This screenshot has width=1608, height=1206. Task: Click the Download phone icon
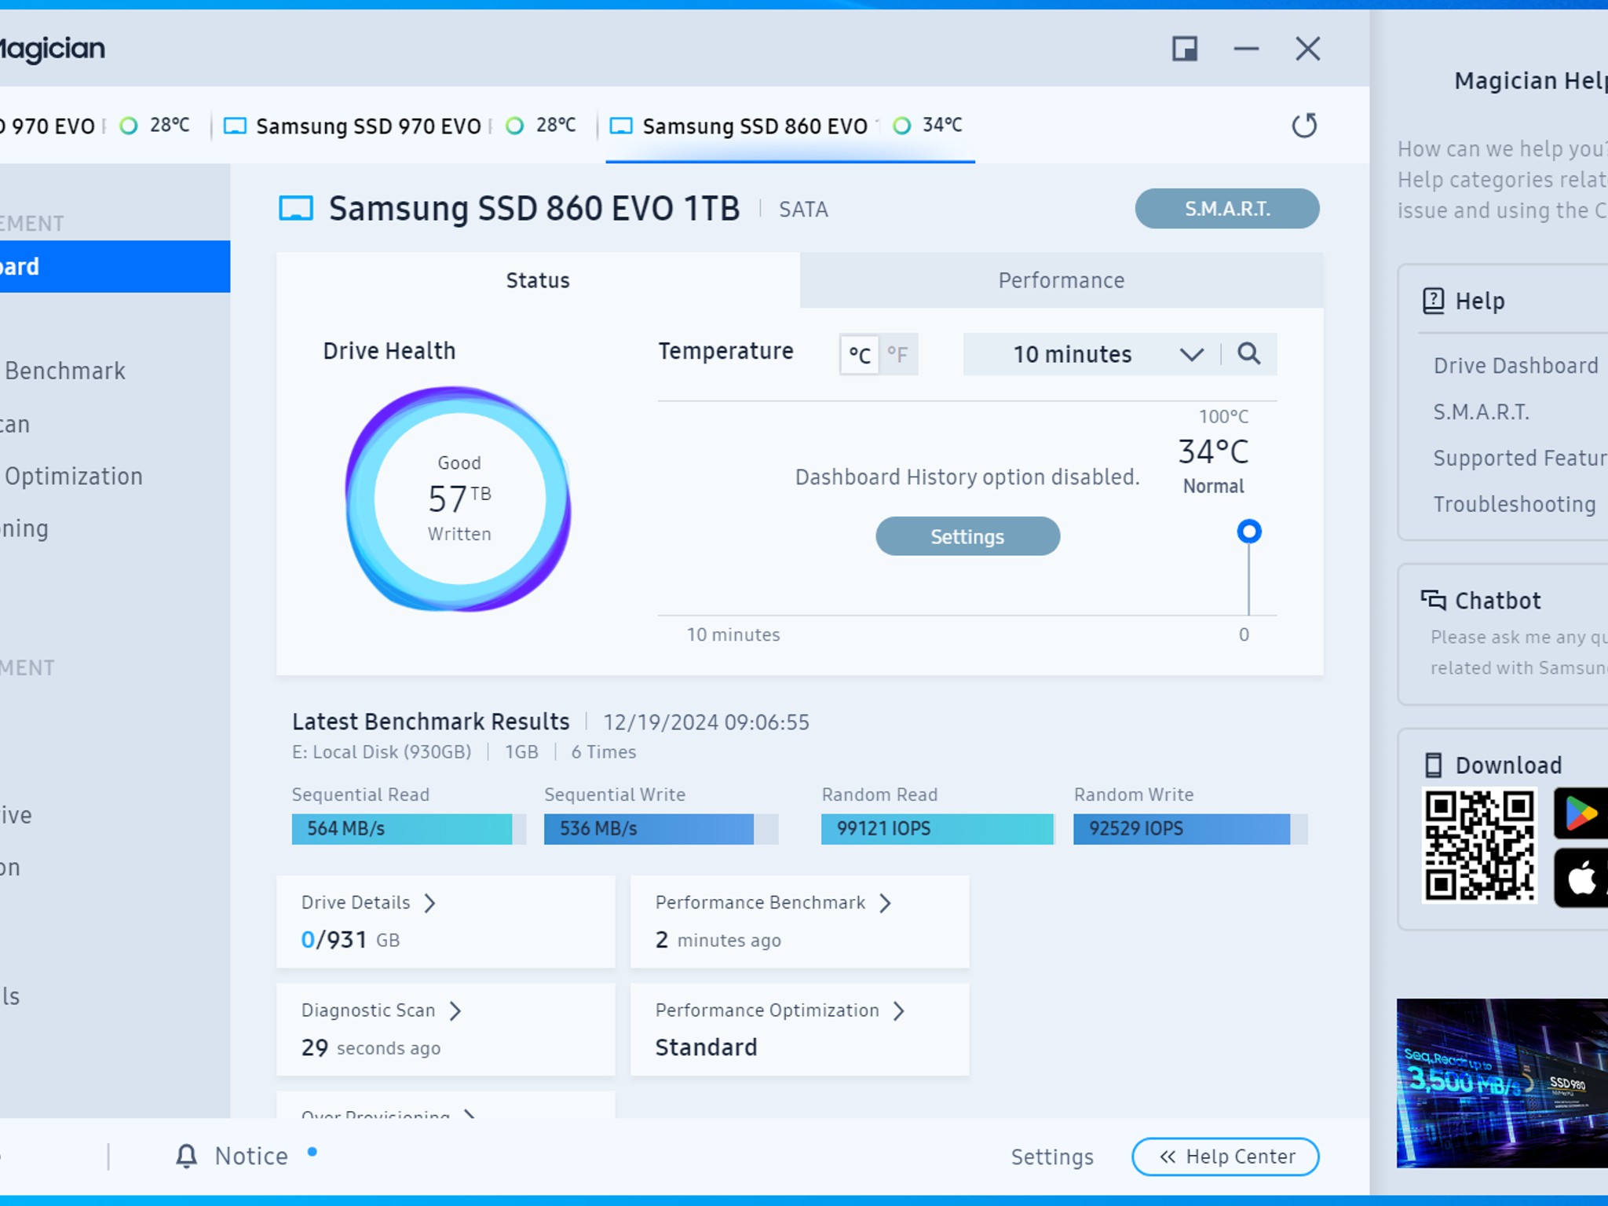tap(1434, 765)
